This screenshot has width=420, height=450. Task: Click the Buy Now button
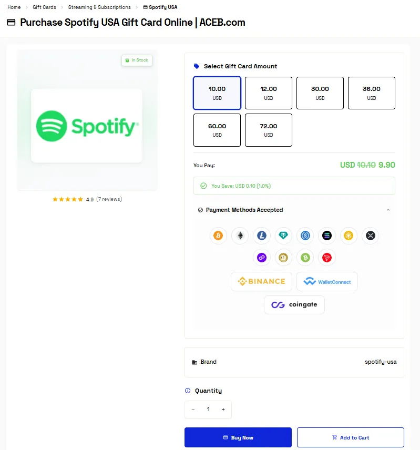point(238,437)
